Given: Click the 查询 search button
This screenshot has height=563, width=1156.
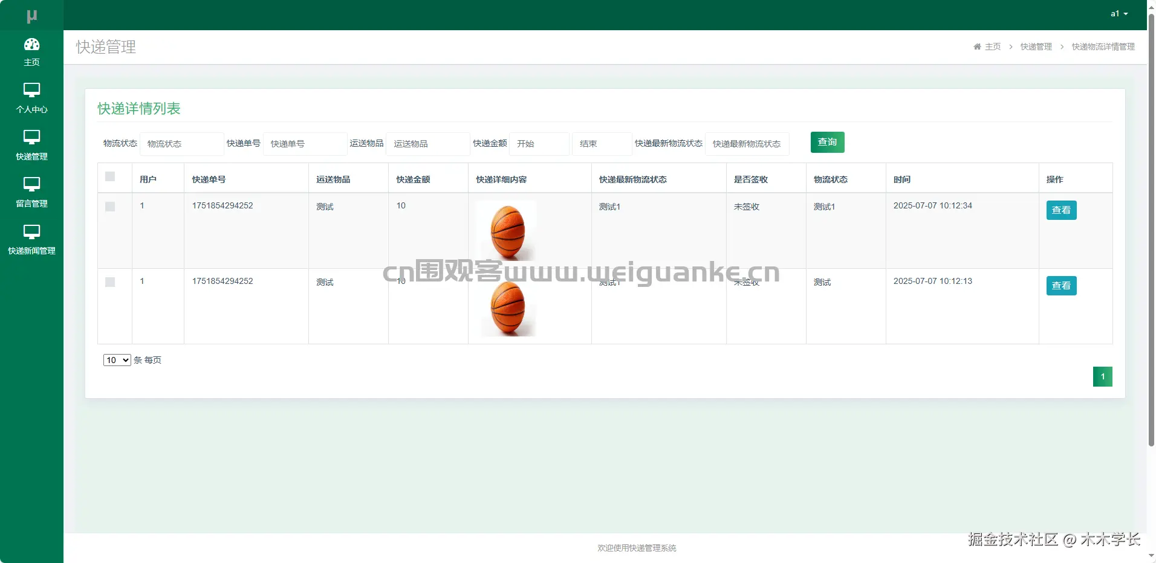Looking at the screenshot, I should point(827,142).
